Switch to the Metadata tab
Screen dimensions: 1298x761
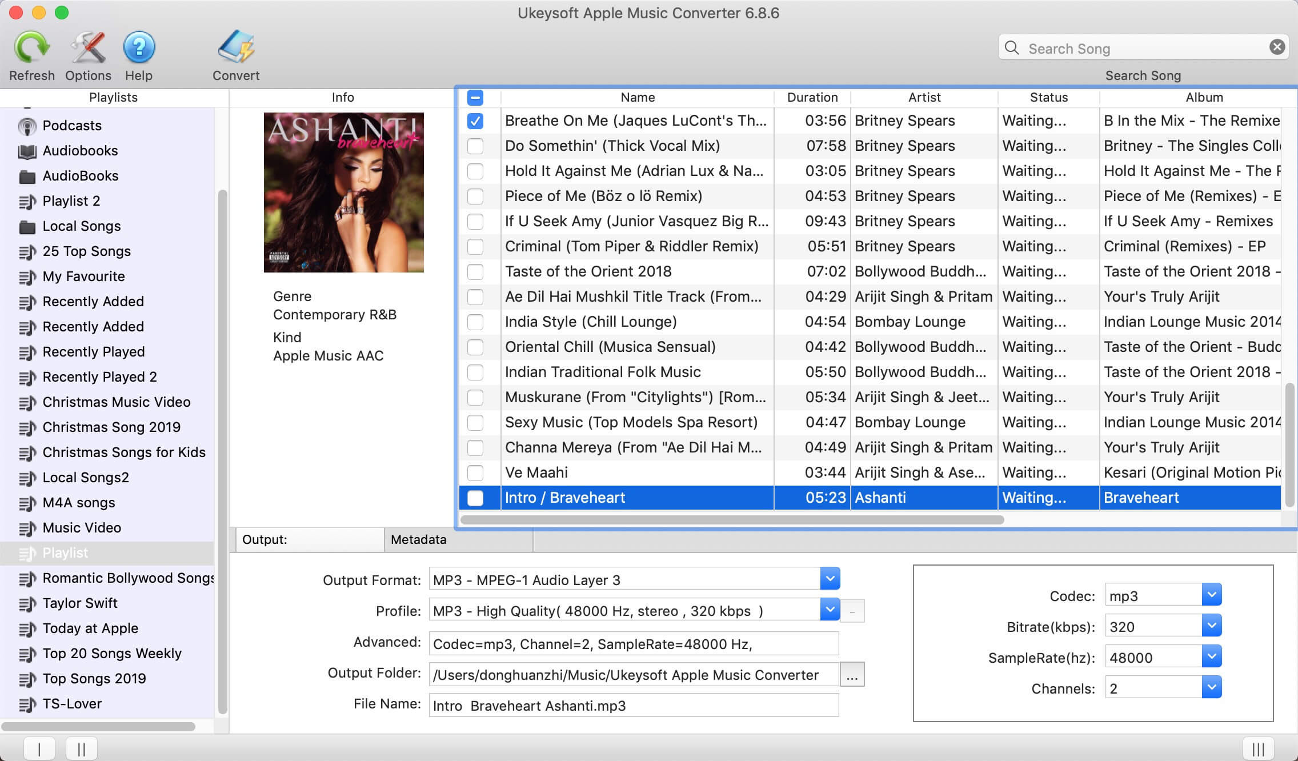click(x=418, y=539)
